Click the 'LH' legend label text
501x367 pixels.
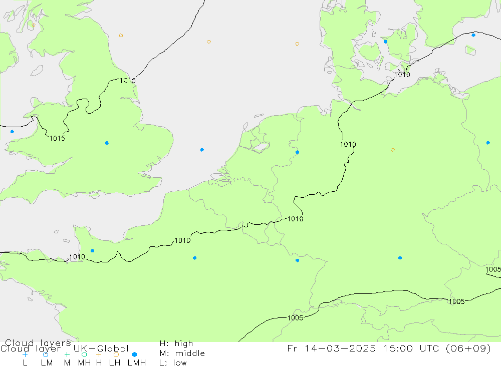point(115,363)
